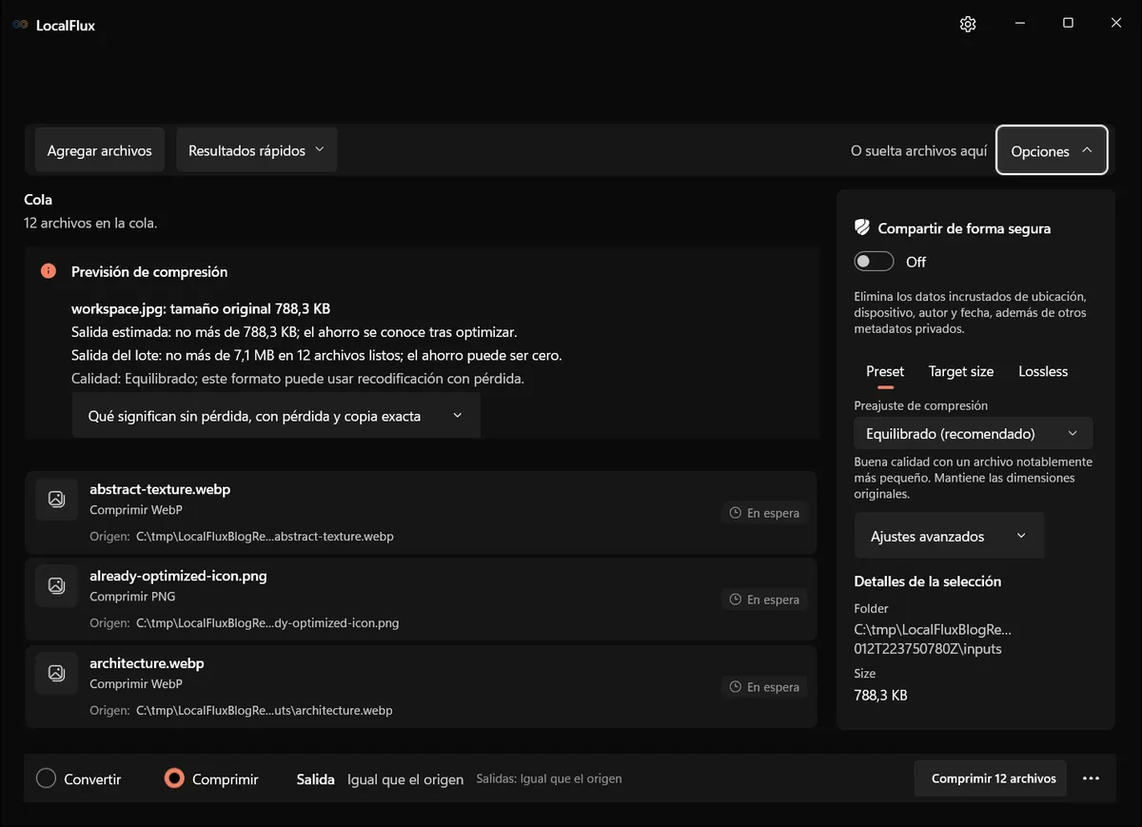Select the Convertir radio button
The image size is (1142, 827).
pos(46,778)
